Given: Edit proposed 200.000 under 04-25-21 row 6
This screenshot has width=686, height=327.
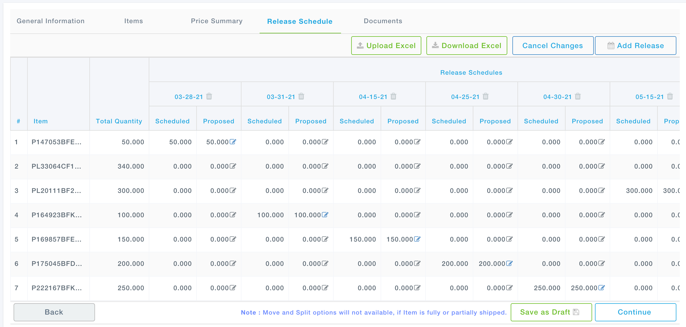Looking at the screenshot, I should 509,263.
